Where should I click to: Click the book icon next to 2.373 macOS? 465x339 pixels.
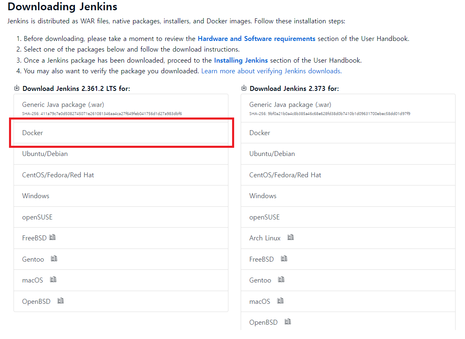click(x=280, y=301)
